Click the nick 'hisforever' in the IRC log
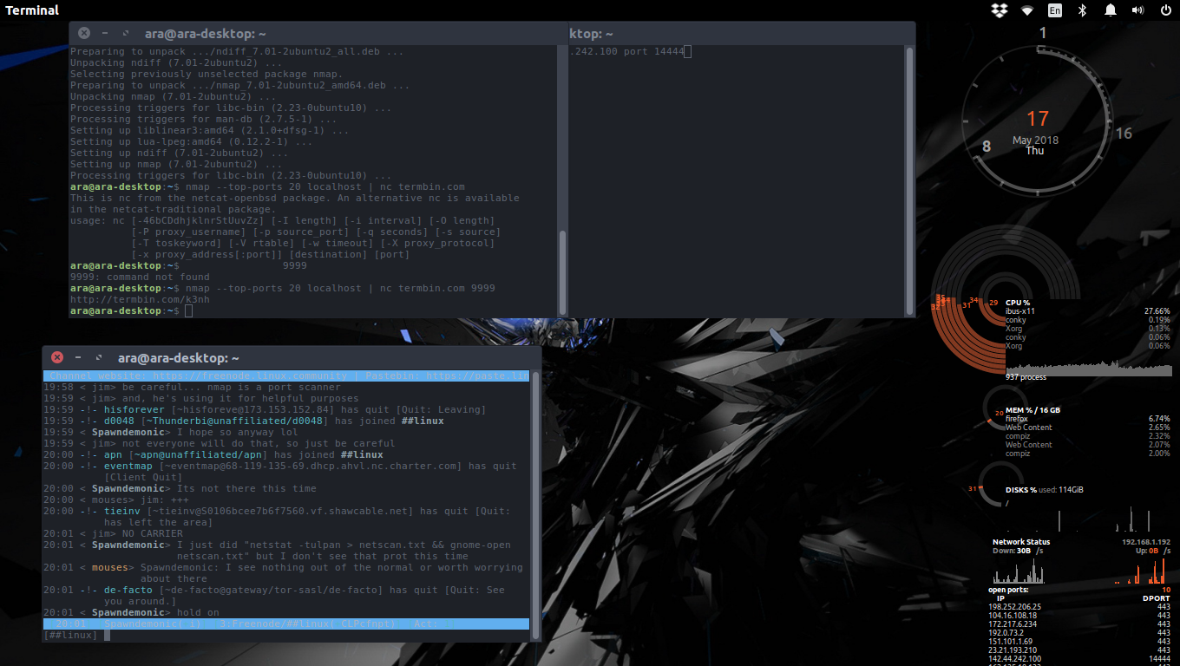Viewport: 1180px width, 666px height. [134, 409]
